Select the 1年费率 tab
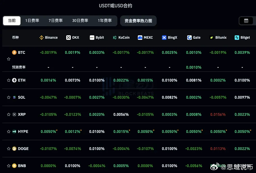This screenshot has width=256, height=173. 105,20
